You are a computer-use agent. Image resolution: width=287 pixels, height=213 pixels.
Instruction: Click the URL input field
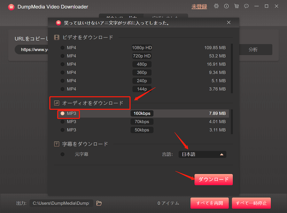click(31, 49)
